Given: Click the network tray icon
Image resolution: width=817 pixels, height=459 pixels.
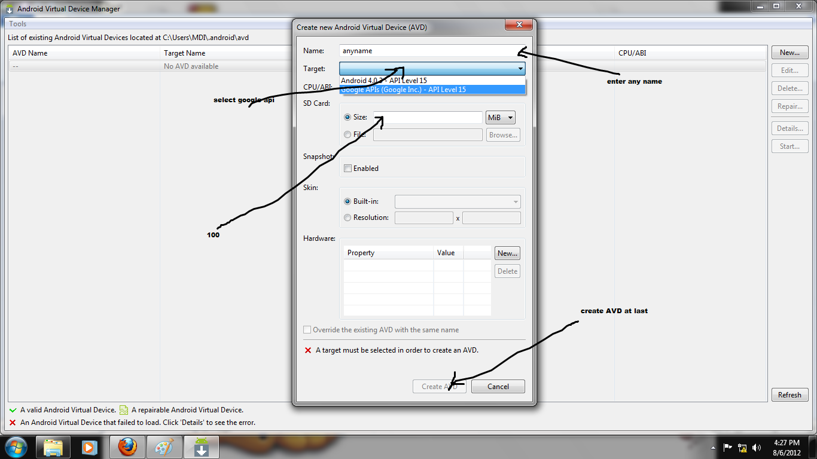Looking at the screenshot, I should pos(743,447).
